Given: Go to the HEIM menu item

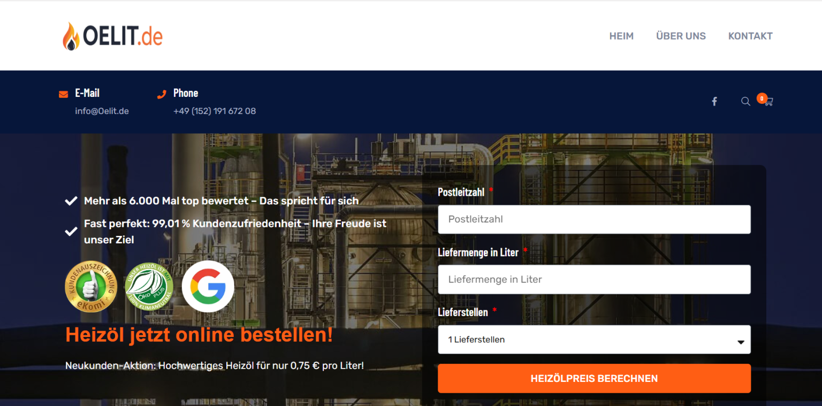Looking at the screenshot, I should point(621,36).
